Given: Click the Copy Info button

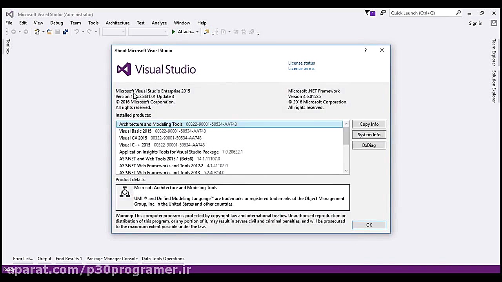Looking at the screenshot, I should [x=369, y=124].
